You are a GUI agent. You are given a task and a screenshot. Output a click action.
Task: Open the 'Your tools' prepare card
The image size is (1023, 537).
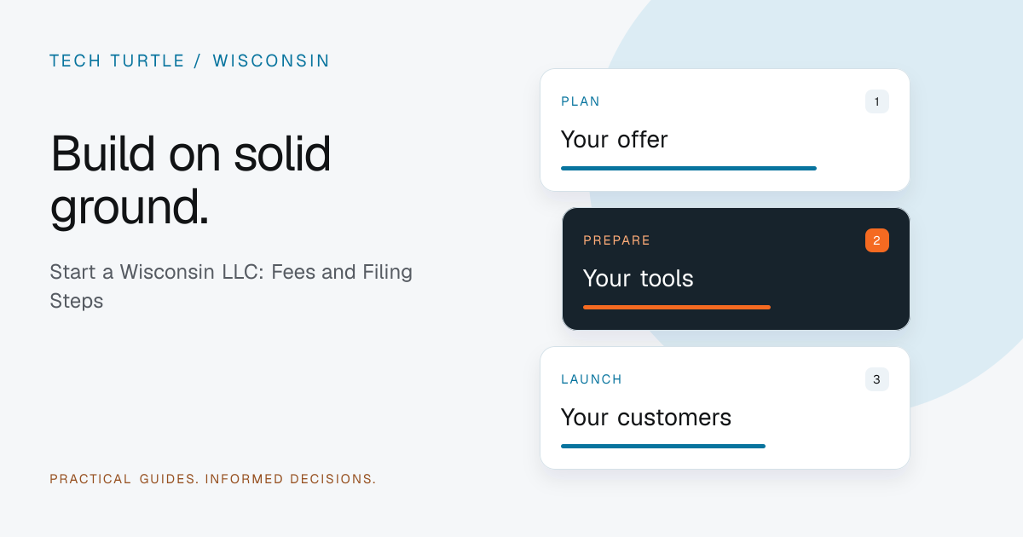pos(736,268)
